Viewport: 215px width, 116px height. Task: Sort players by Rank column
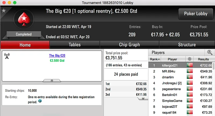(x=155, y=59)
